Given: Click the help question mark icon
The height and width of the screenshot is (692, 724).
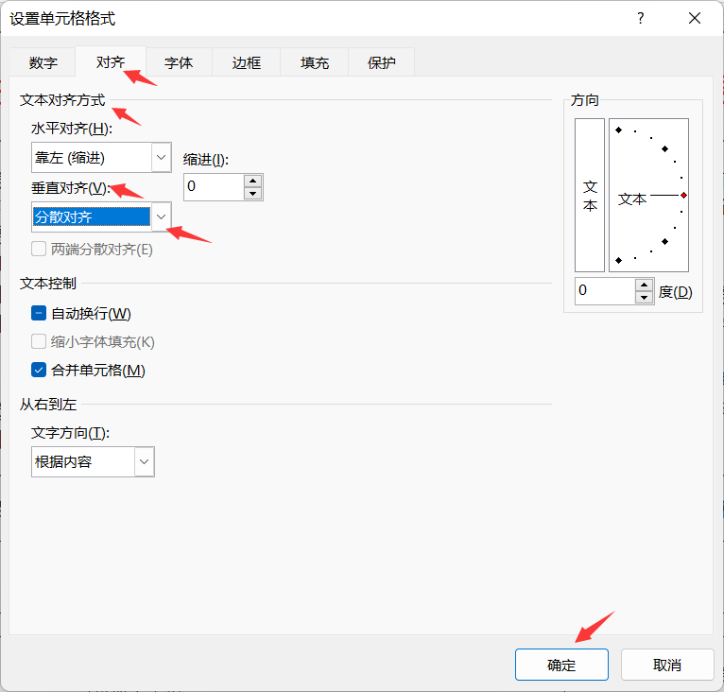Looking at the screenshot, I should tap(641, 19).
